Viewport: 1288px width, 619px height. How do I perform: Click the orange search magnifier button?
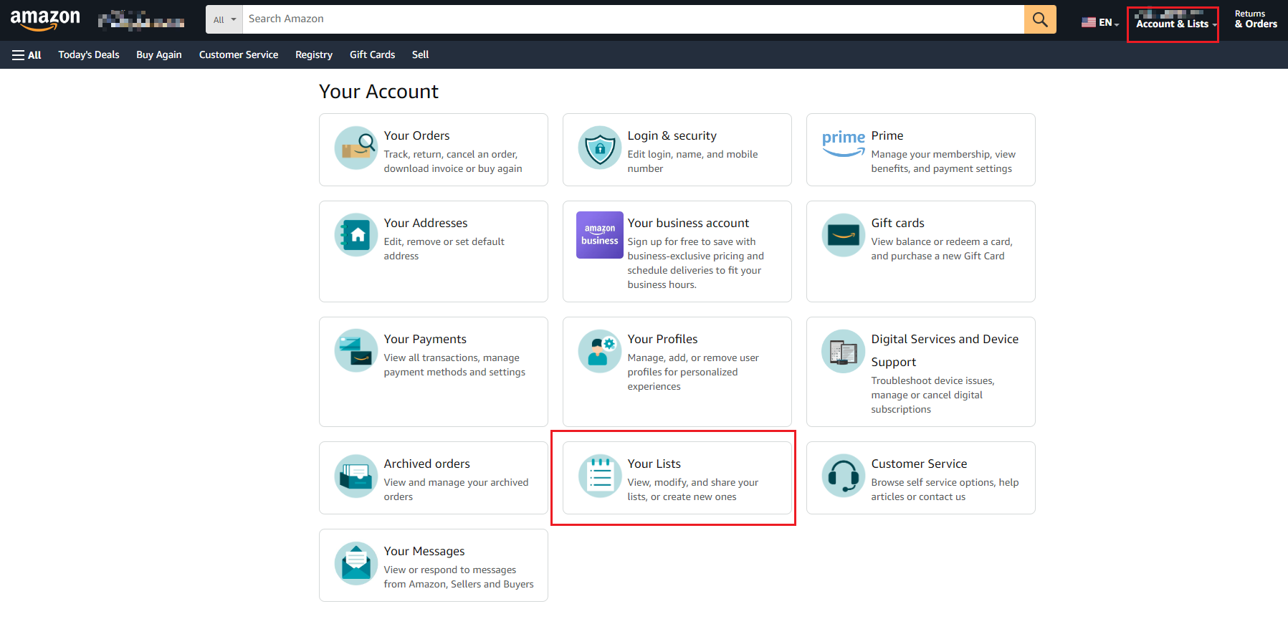1040,19
